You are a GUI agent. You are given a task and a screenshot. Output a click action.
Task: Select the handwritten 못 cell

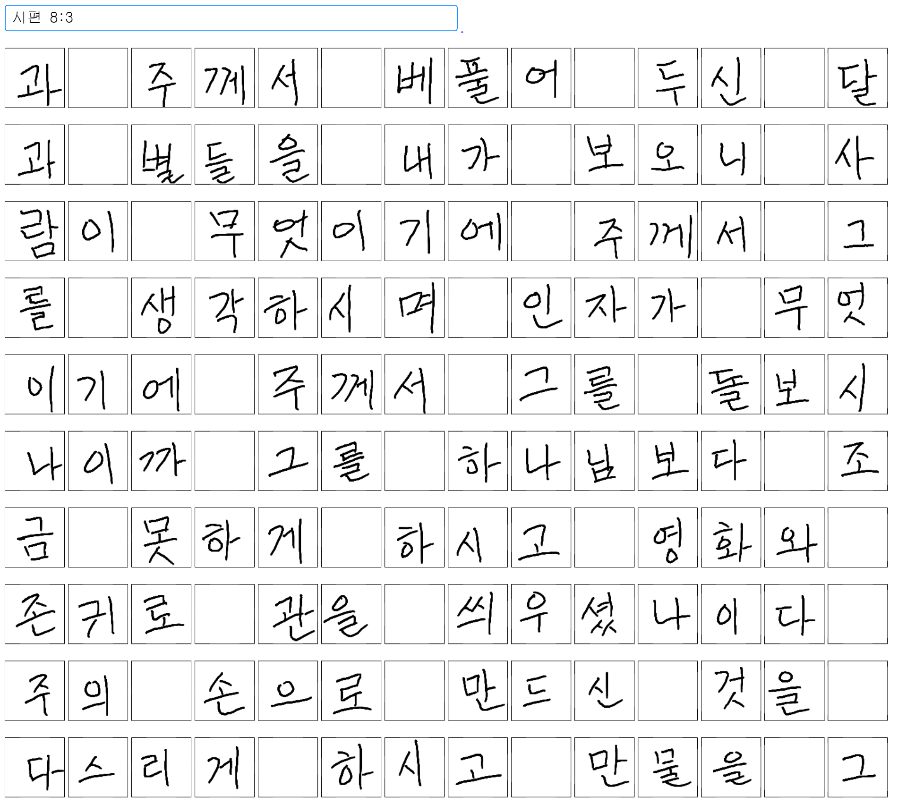point(161,537)
